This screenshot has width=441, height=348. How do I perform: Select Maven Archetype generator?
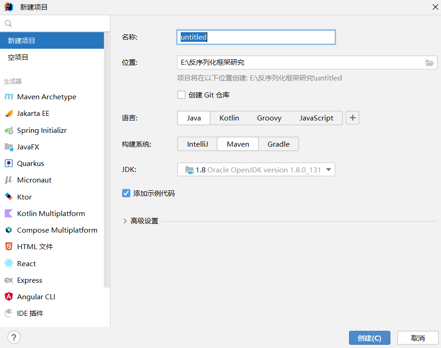point(52,97)
